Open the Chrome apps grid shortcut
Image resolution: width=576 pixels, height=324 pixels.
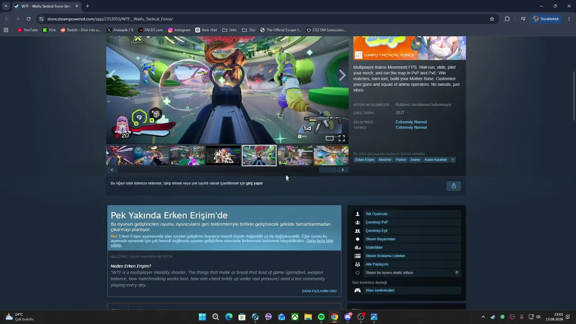(x=6, y=30)
